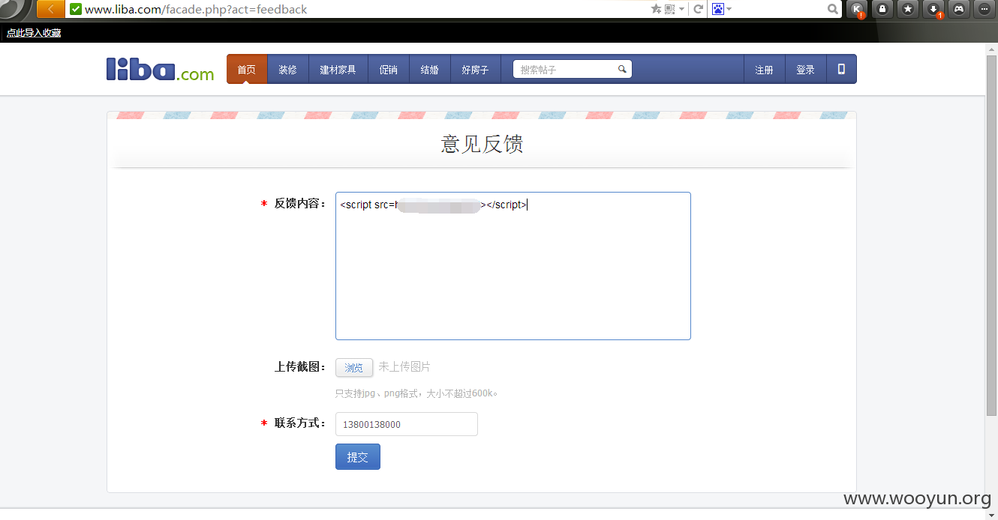Reload the page with the refresh icon
998x520 pixels.
698,9
